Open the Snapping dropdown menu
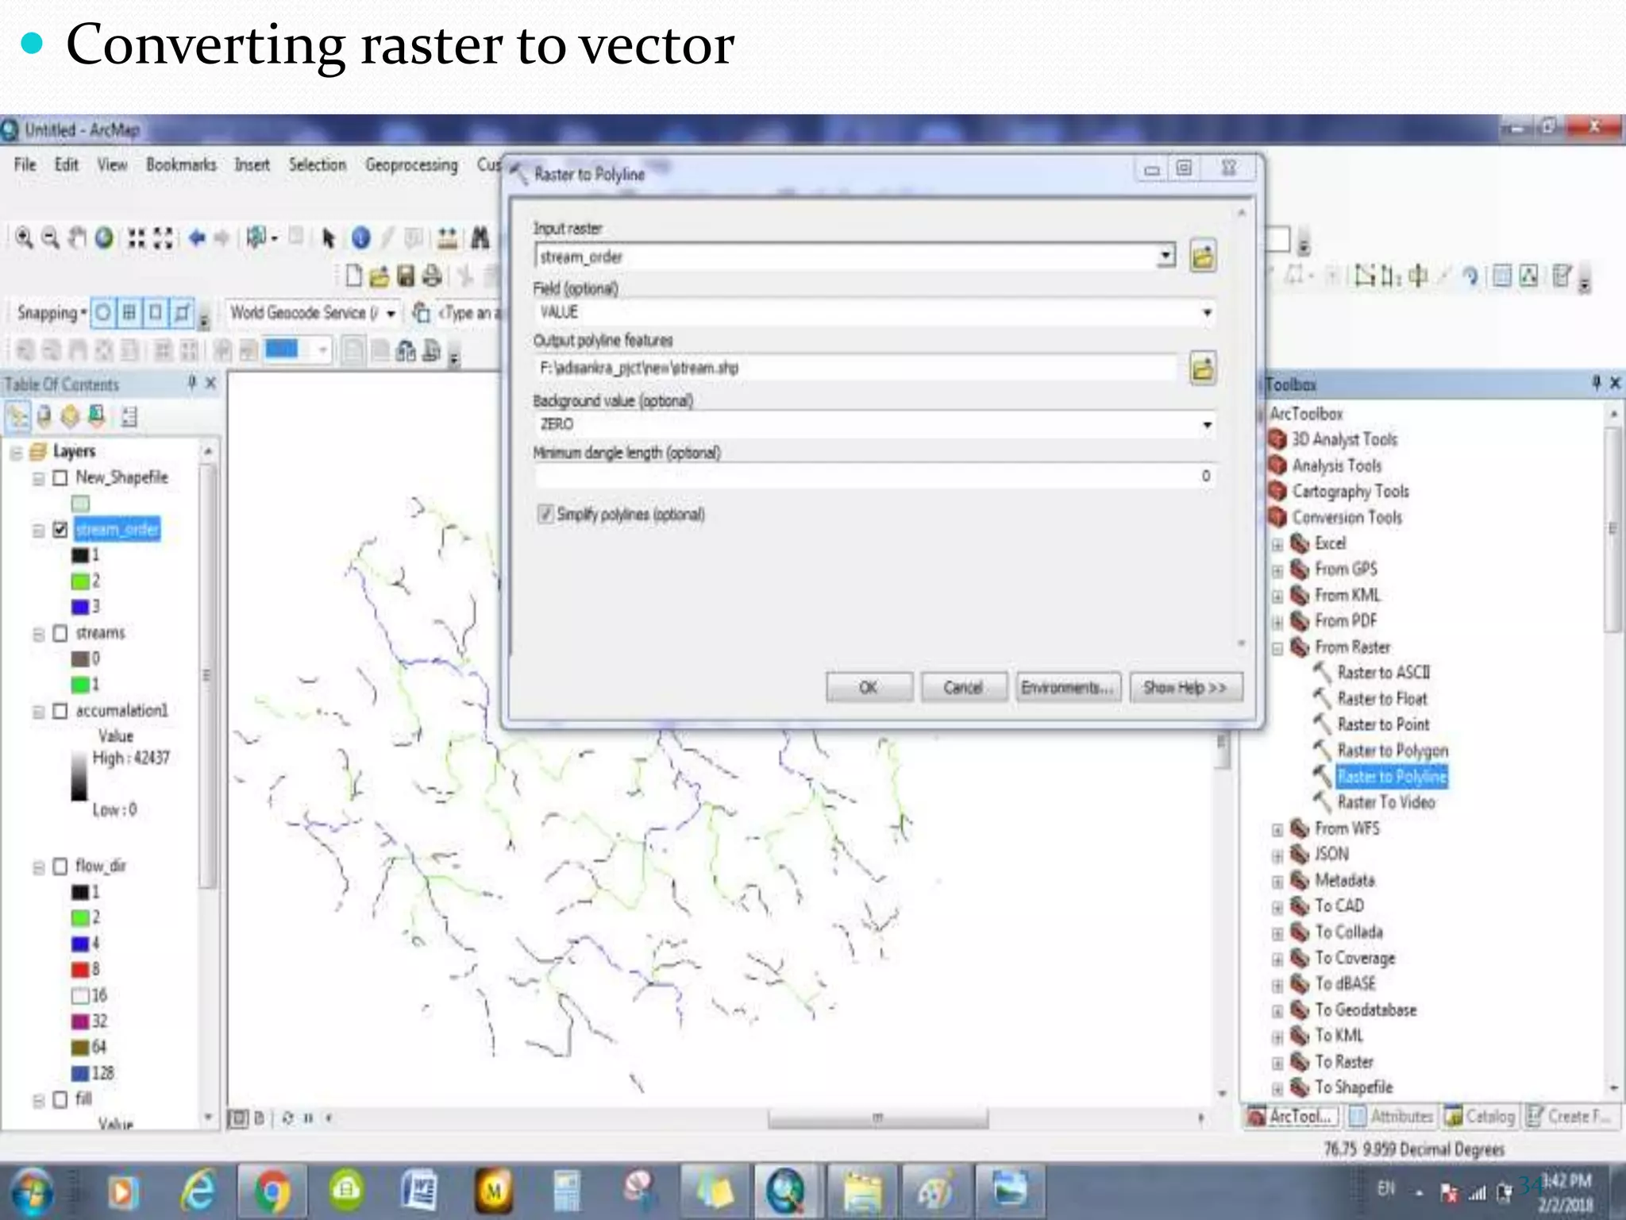Viewport: 1626px width, 1220px height. pos(52,313)
